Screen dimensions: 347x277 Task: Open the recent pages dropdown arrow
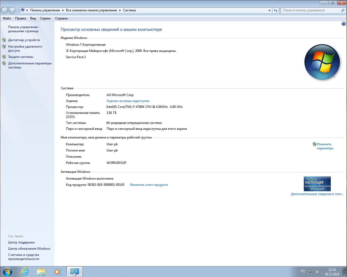17,11
